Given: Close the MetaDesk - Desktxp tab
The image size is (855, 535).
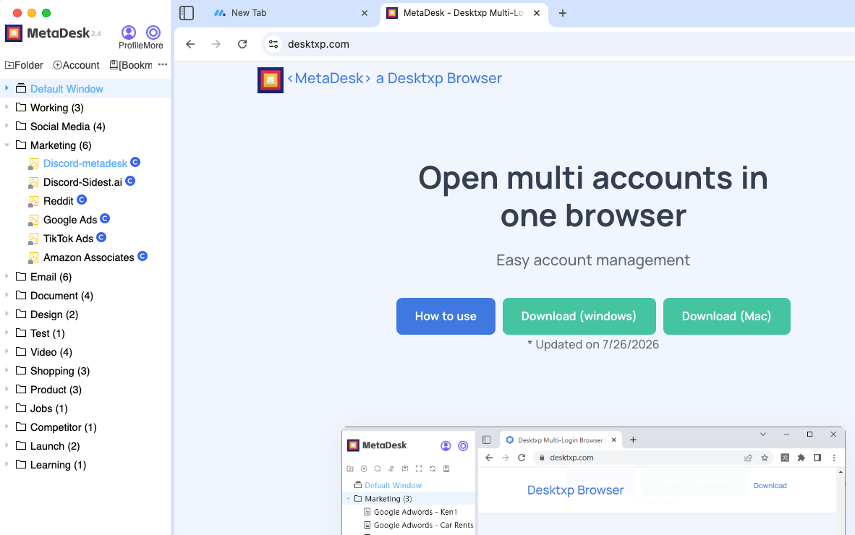Looking at the screenshot, I should click(537, 13).
